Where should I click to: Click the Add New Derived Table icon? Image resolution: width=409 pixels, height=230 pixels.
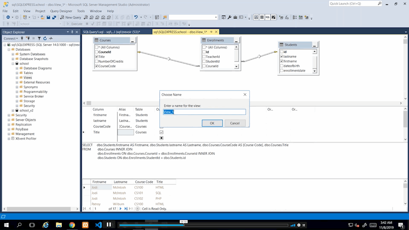pyautogui.click(x=306, y=17)
